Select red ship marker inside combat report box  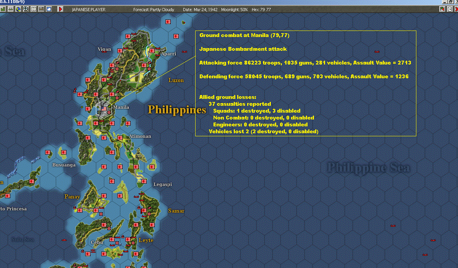click(377, 52)
